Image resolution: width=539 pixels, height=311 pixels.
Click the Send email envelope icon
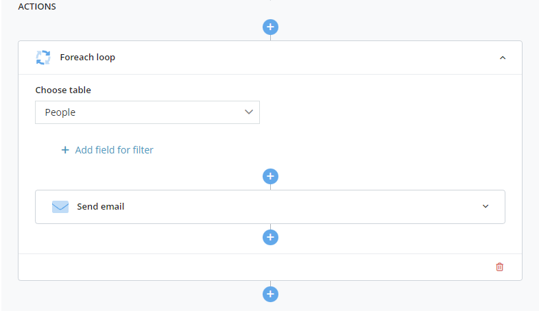click(60, 207)
